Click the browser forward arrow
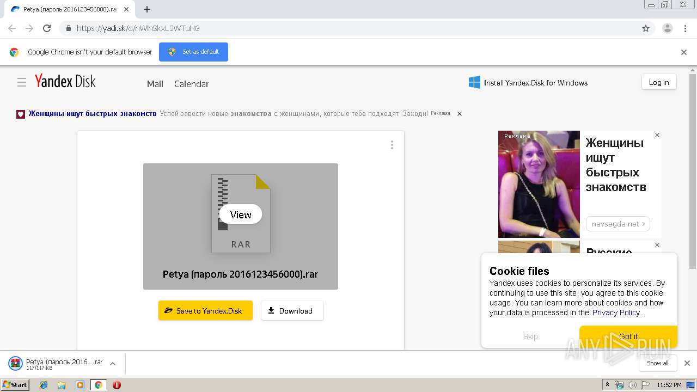The image size is (697, 392). tap(29, 28)
